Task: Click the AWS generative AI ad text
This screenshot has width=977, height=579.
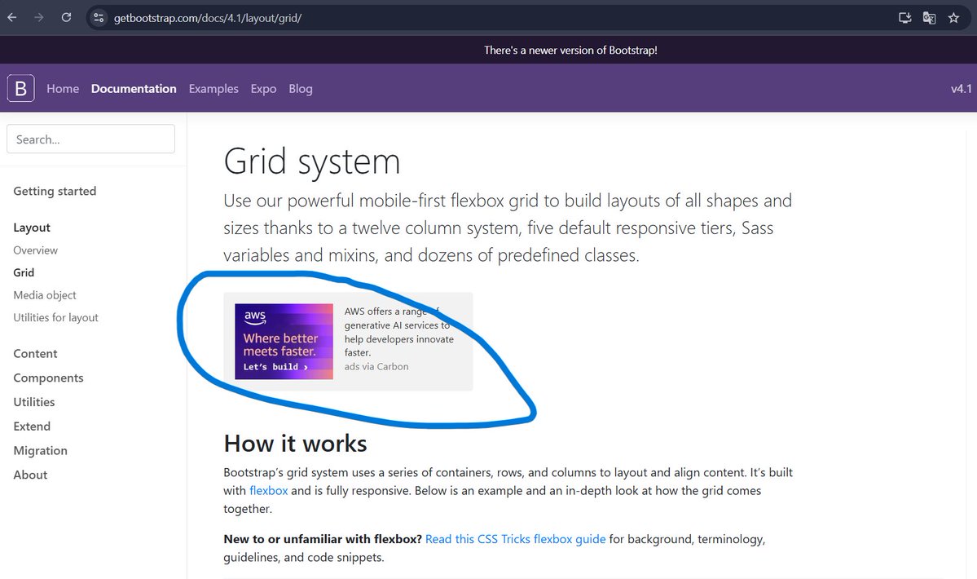Action: point(399,332)
